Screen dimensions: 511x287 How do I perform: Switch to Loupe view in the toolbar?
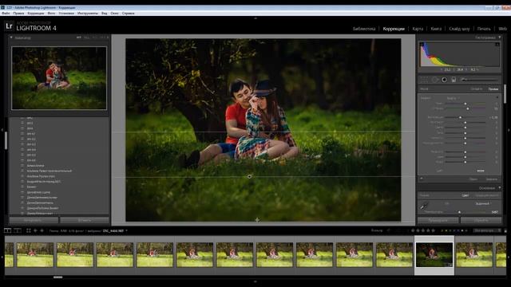coord(7,230)
